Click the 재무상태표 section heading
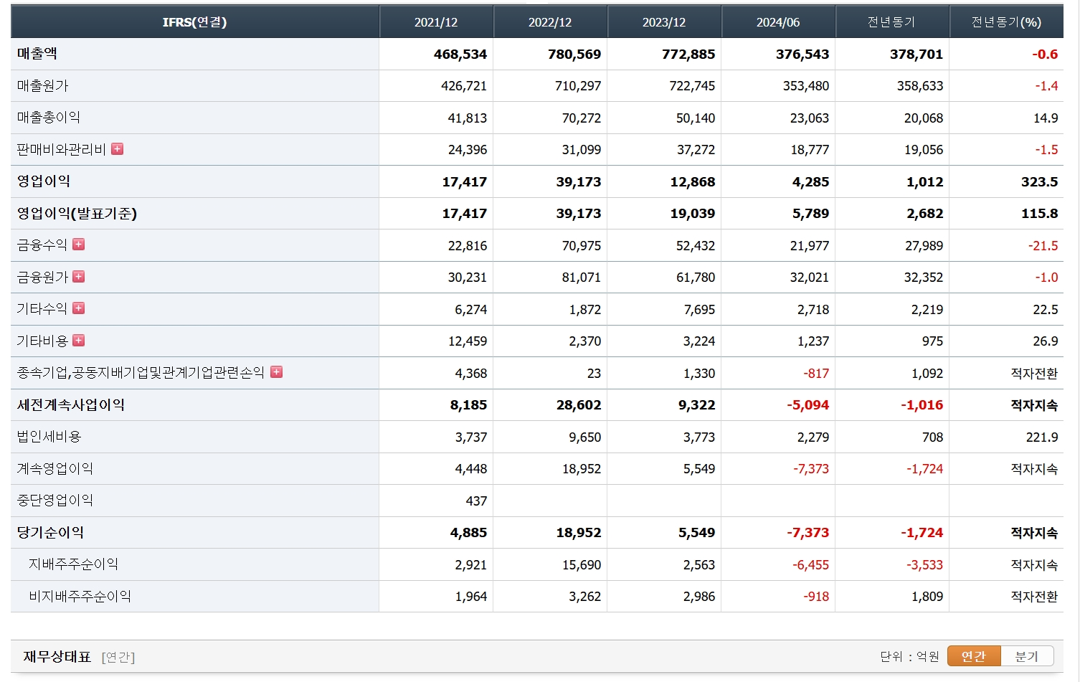This screenshot has width=1080, height=682. 57,657
